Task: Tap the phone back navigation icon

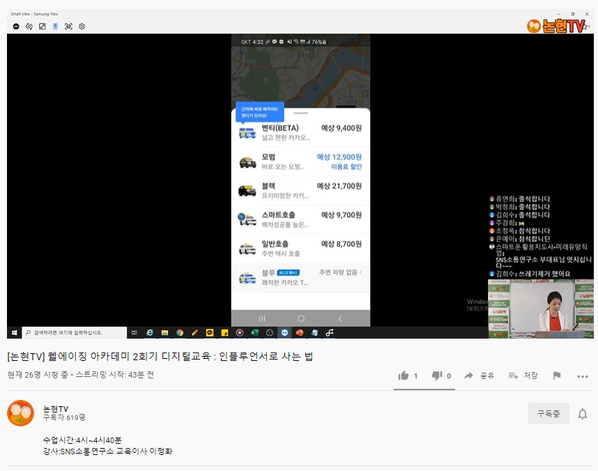Action: coord(340,318)
